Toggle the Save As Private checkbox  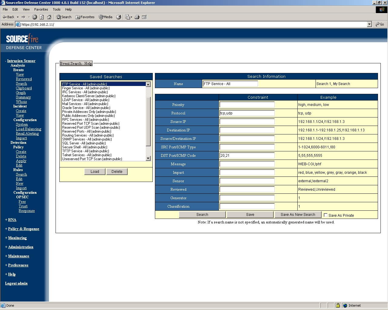point(326,215)
